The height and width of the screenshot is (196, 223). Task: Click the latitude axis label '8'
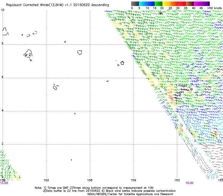pos(2,43)
